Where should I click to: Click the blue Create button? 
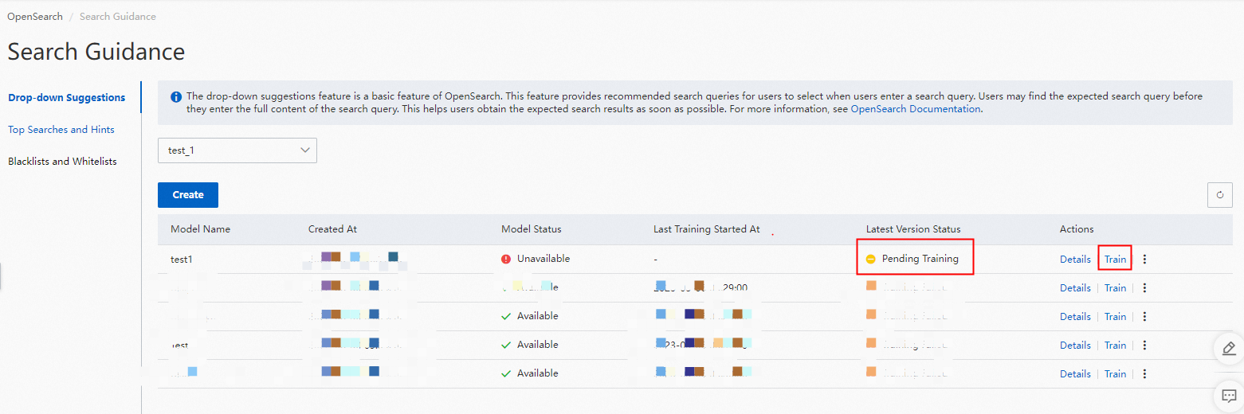pyautogui.click(x=188, y=195)
